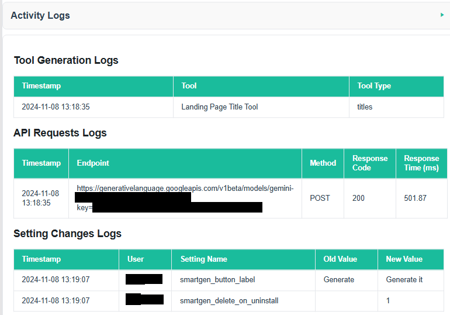The height and width of the screenshot is (315, 450).
Task: Select the User column header
Action: [145, 259]
